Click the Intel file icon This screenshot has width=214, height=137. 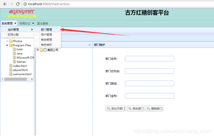coord(14,49)
